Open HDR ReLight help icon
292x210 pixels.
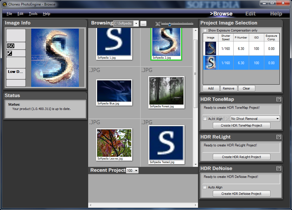[279, 137]
